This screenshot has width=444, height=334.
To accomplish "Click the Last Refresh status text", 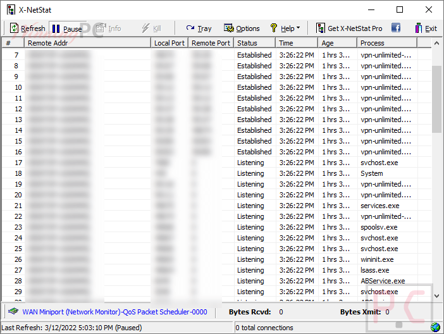I will pos(71,328).
